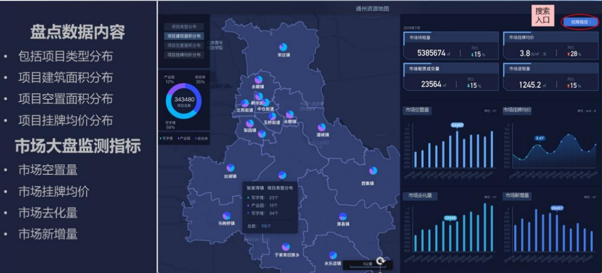This screenshot has height=273, width=602.
Task: Switch to 项目空置面积分布 view
Action: coord(184,46)
